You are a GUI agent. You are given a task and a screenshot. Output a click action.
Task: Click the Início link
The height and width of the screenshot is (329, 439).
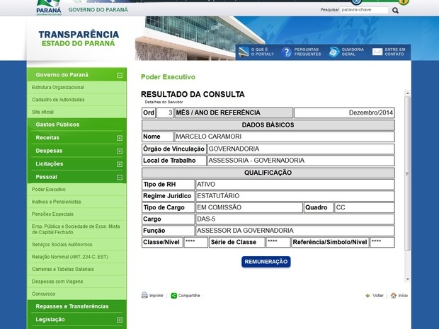[x=403, y=296]
